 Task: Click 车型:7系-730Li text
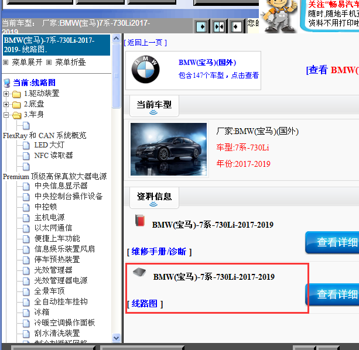pos(242,147)
